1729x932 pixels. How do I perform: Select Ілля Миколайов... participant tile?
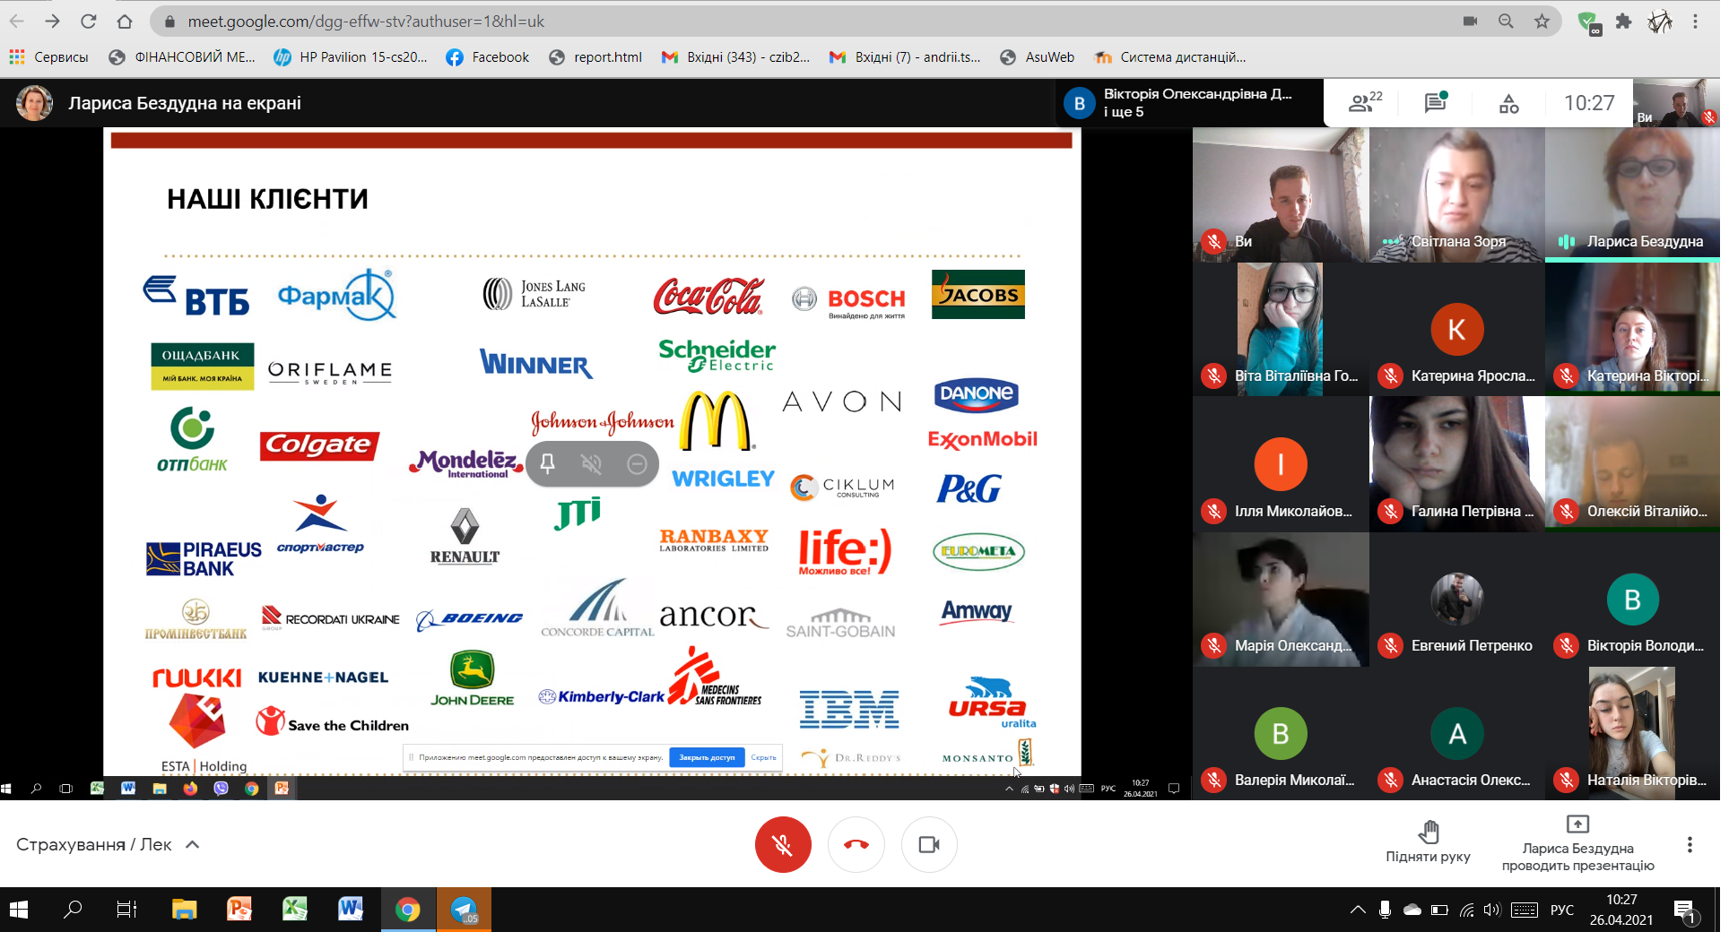click(x=1281, y=464)
